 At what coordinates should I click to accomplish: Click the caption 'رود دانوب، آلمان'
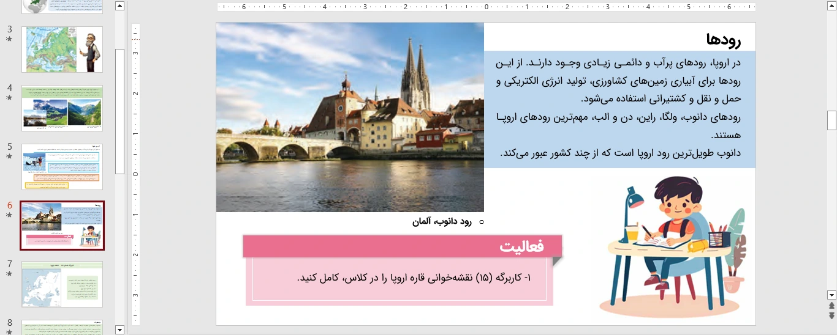tap(442, 221)
